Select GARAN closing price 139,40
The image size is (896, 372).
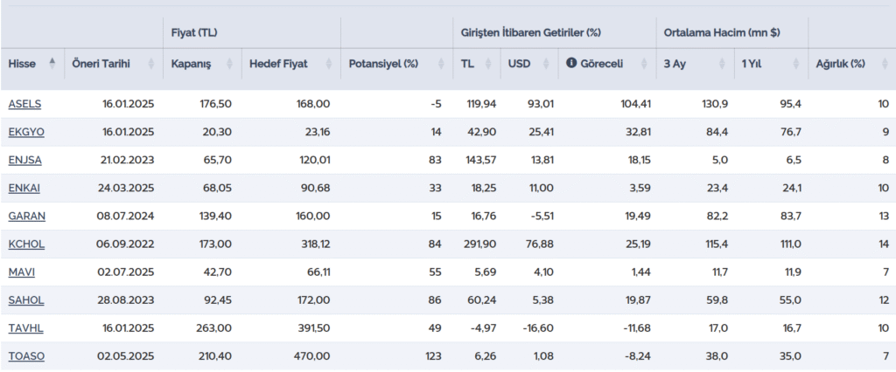[217, 217]
